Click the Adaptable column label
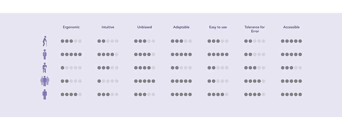 (181, 27)
